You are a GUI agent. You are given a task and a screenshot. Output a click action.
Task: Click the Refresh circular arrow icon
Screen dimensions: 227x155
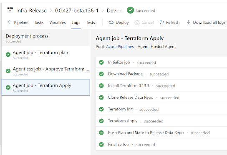161,22
